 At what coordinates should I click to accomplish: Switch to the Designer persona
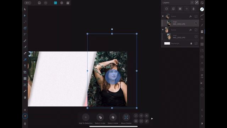[55, 3]
